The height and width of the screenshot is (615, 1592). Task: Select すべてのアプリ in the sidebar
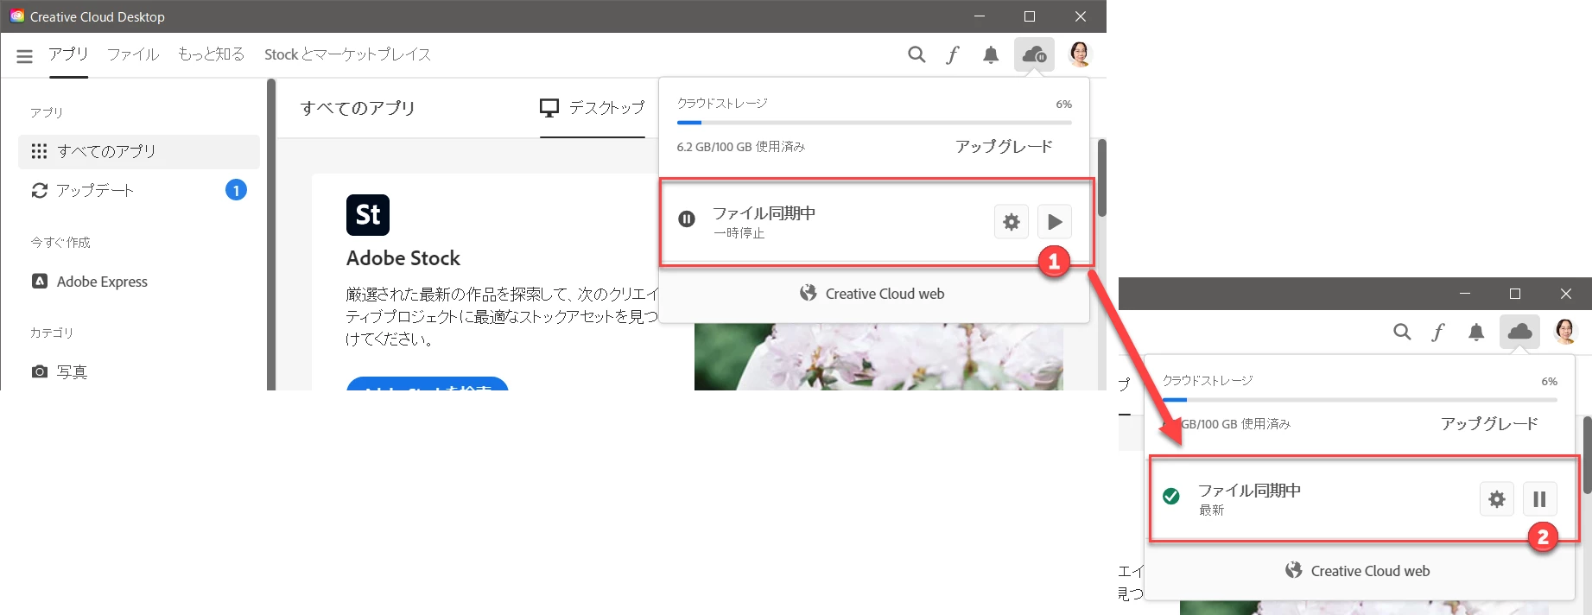[x=139, y=151]
